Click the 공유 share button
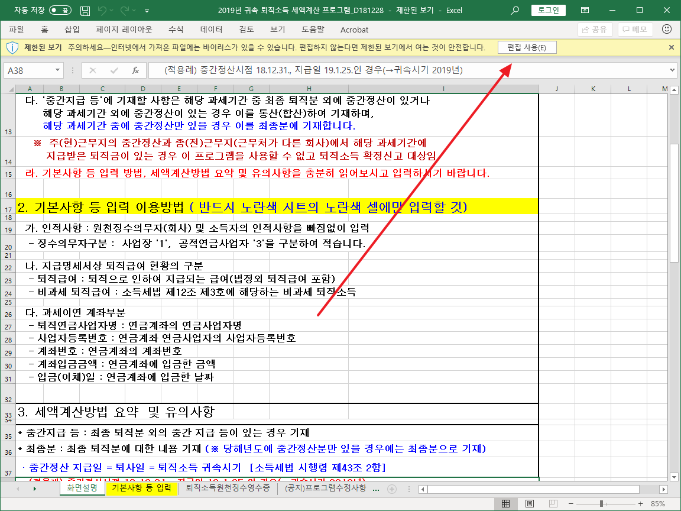 tap(595, 30)
